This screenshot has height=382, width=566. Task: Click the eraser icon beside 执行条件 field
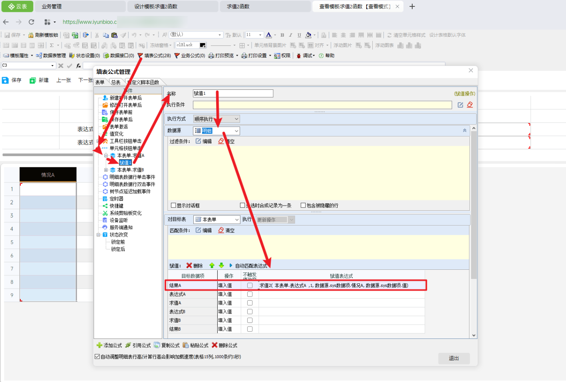(470, 105)
